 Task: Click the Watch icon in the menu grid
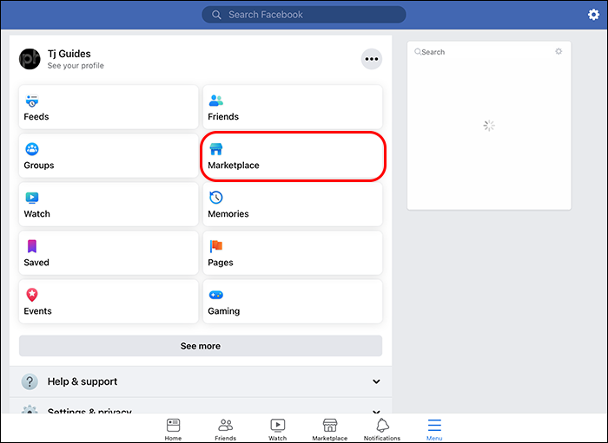click(x=32, y=198)
